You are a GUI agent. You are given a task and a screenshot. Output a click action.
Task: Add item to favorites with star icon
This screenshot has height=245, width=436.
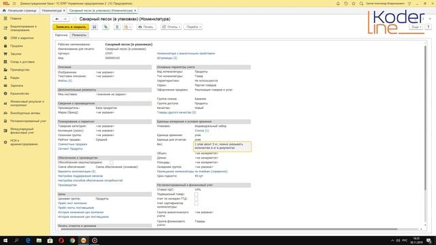coord(74,19)
